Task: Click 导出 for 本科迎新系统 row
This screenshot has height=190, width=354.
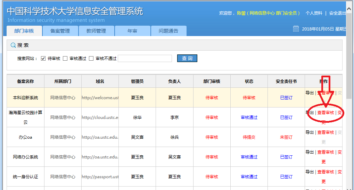Action: [310, 93]
